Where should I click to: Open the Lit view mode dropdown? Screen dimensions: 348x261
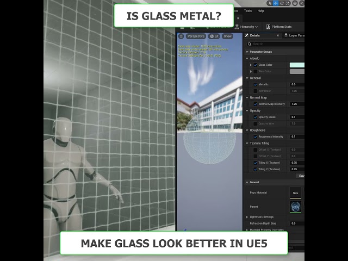click(214, 36)
